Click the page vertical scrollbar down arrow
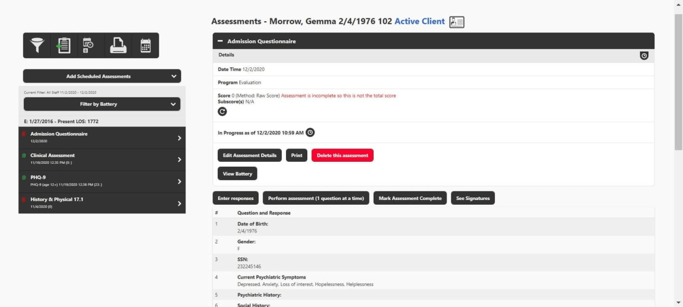This screenshot has height=307, width=683. pyautogui.click(x=678, y=302)
